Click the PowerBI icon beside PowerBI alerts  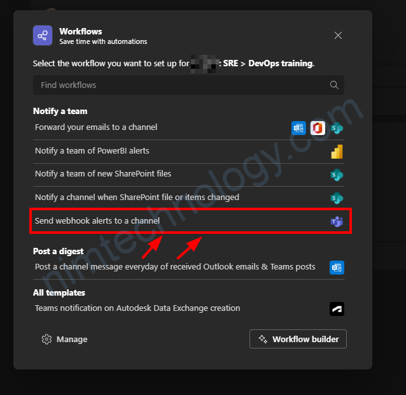(x=337, y=152)
